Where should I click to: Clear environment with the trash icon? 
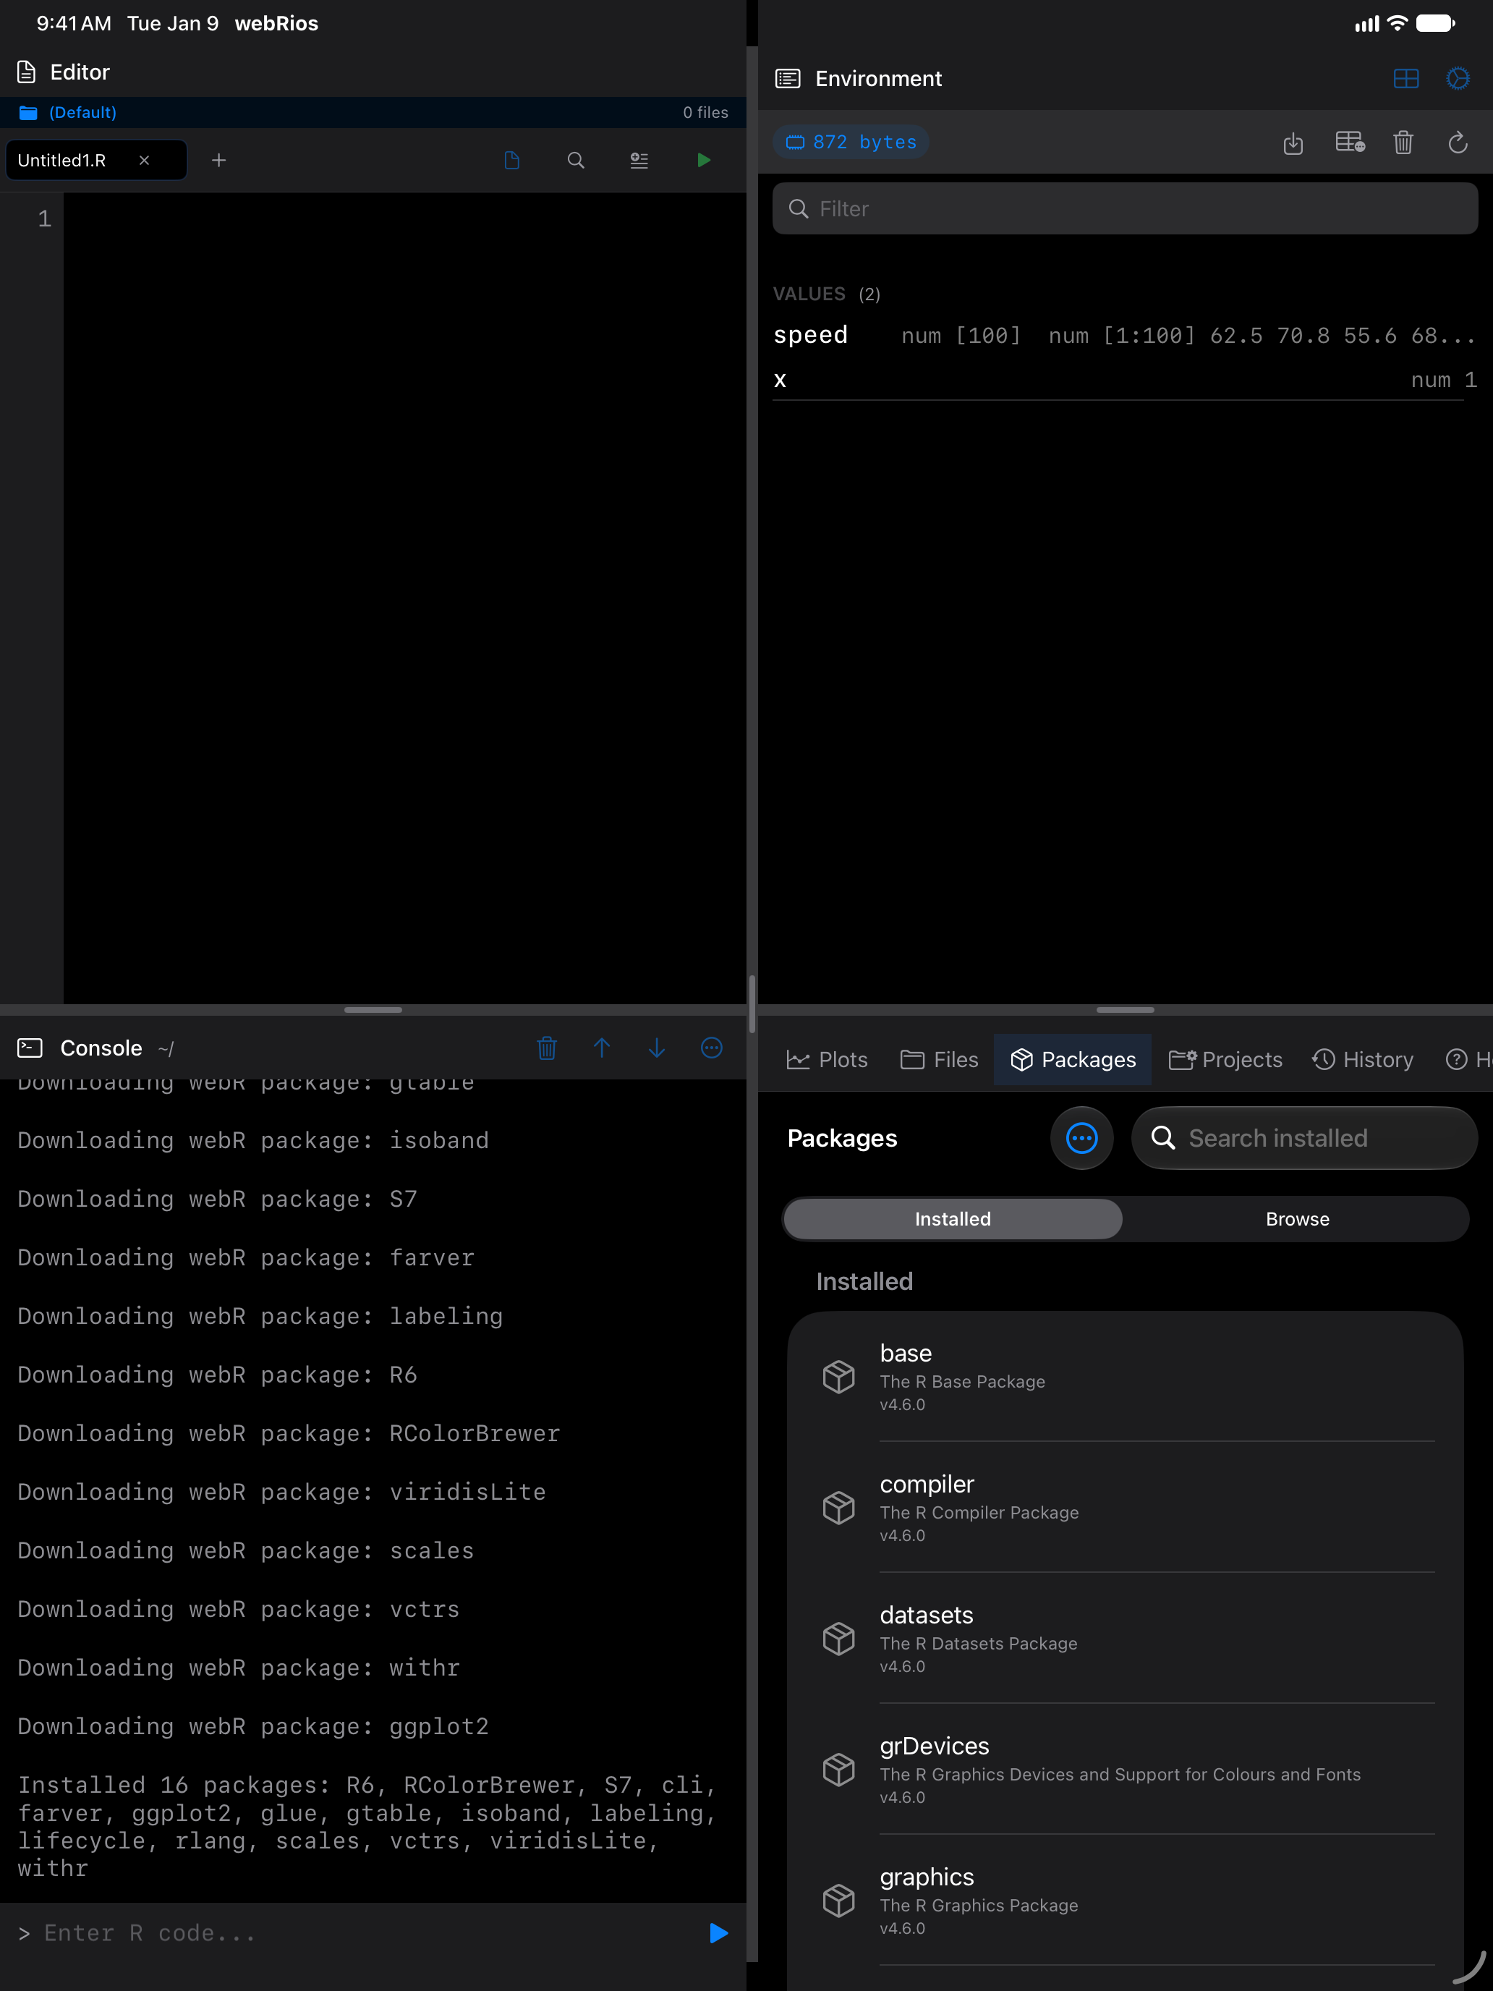(1403, 143)
